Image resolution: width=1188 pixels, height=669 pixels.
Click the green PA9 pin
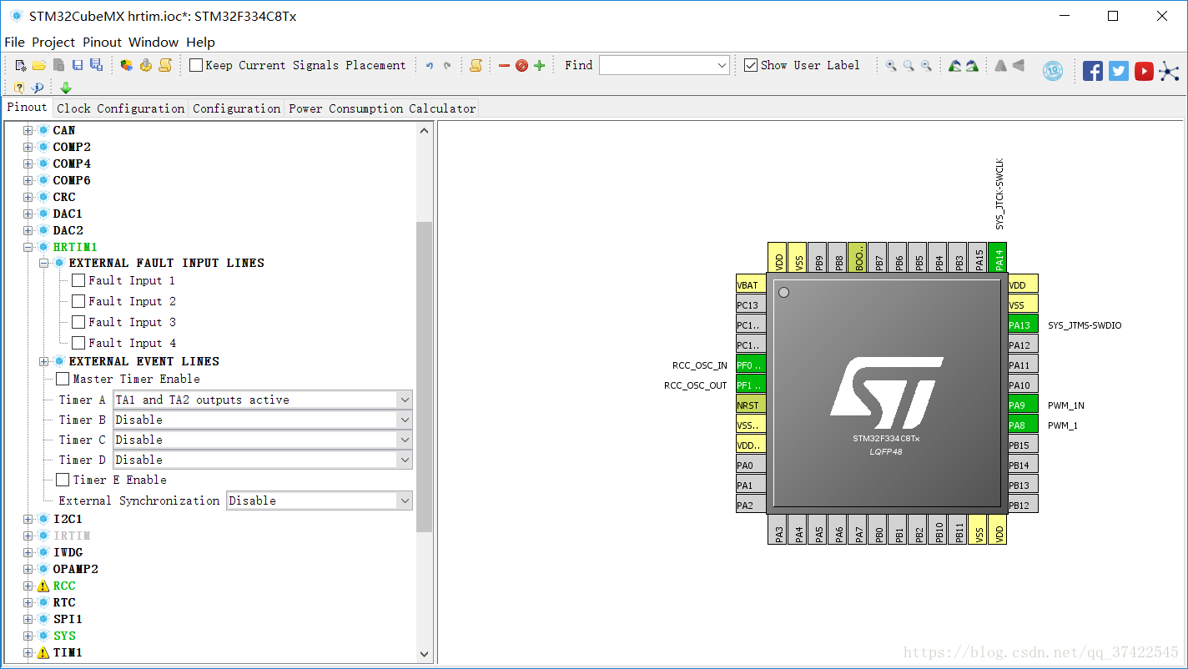click(1023, 405)
